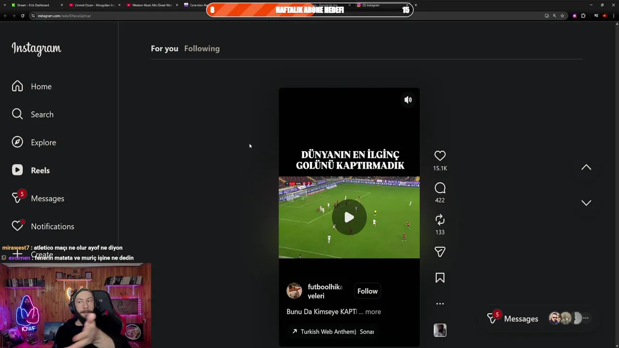
Task: Open the media control icon in the toolbar
Action: 596,16
